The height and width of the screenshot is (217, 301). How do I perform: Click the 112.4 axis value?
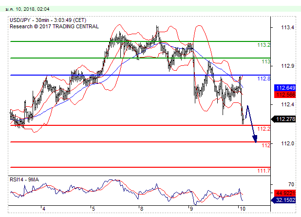coord(287,104)
